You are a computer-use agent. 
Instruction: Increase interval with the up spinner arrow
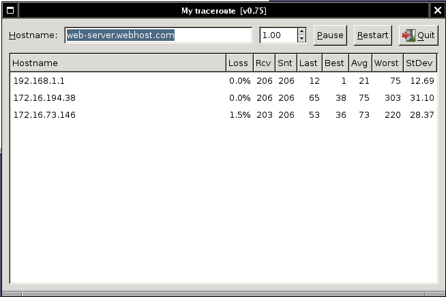[x=301, y=31]
